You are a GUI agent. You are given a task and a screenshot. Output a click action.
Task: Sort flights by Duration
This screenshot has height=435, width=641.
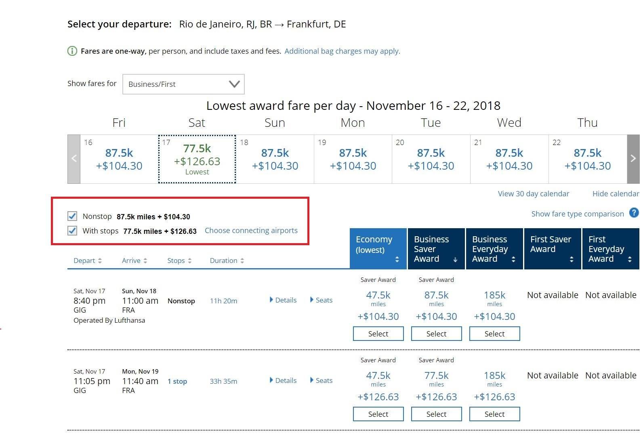tap(227, 261)
